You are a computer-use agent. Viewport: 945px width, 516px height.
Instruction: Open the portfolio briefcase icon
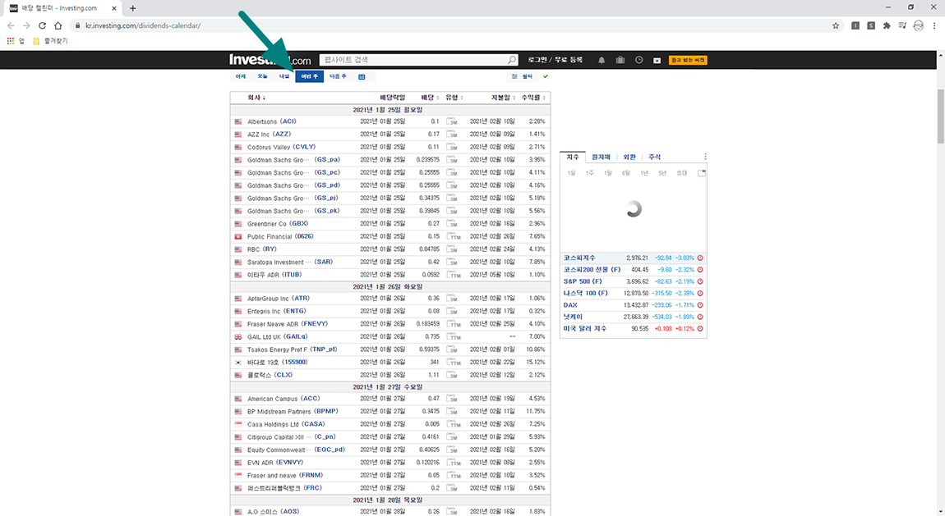(620, 60)
